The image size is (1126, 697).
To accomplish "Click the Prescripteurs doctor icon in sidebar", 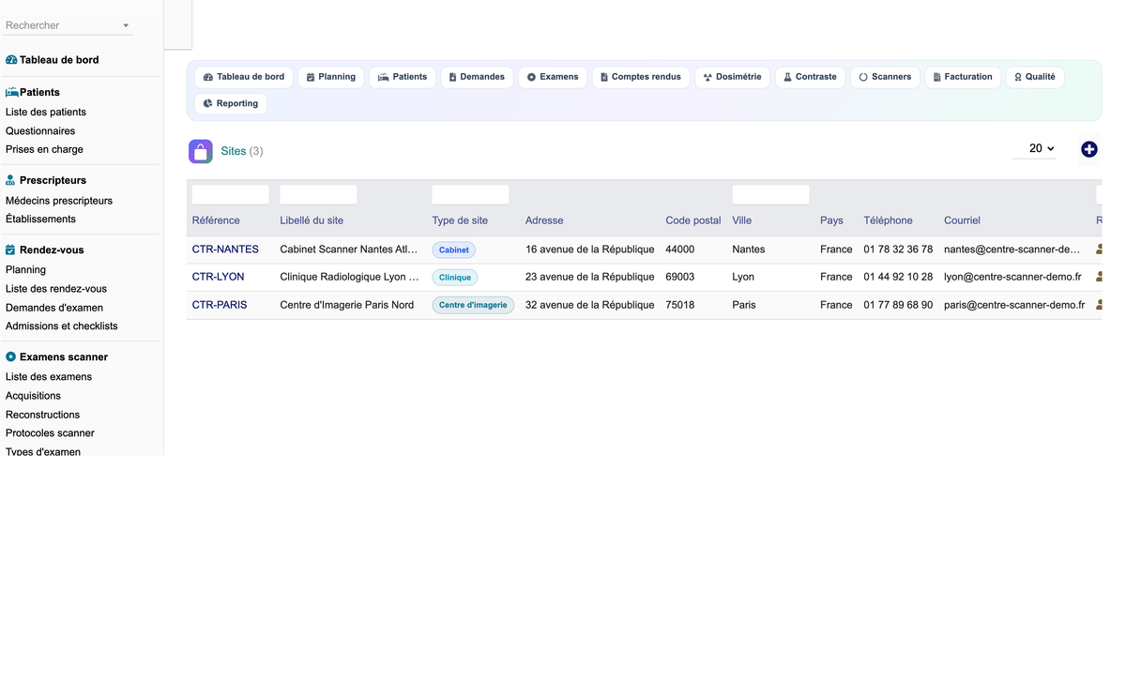I will coord(10,180).
